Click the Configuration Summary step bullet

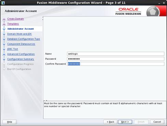pos(4,59)
